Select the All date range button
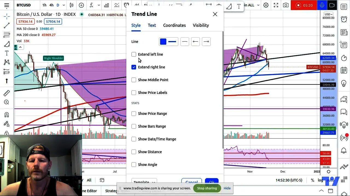This screenshot has width=350, height=196. [x=89, y=180]
